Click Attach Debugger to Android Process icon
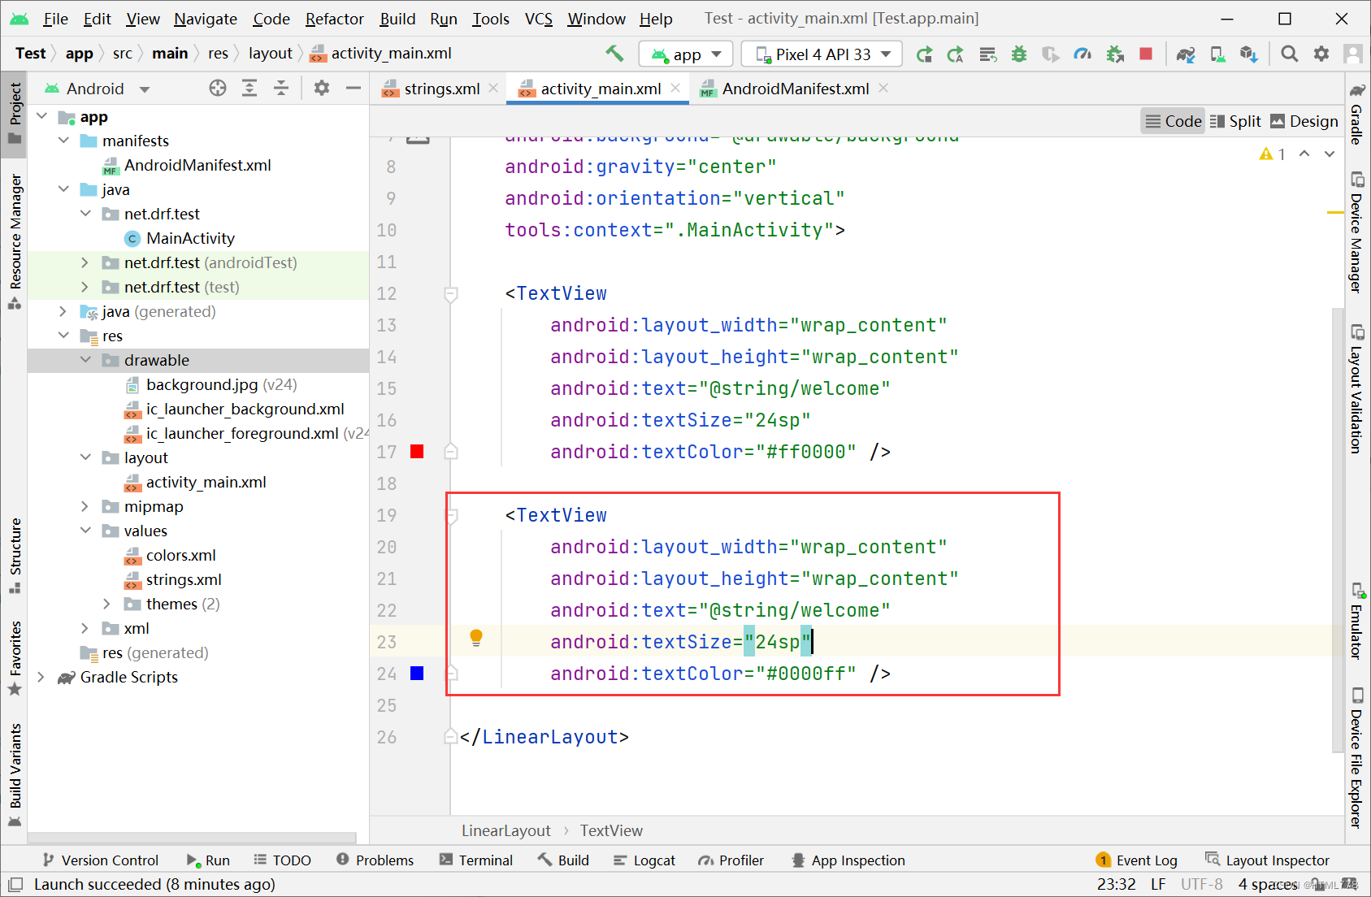Viewport: 1371px width, 897px height. point(1115,54)
